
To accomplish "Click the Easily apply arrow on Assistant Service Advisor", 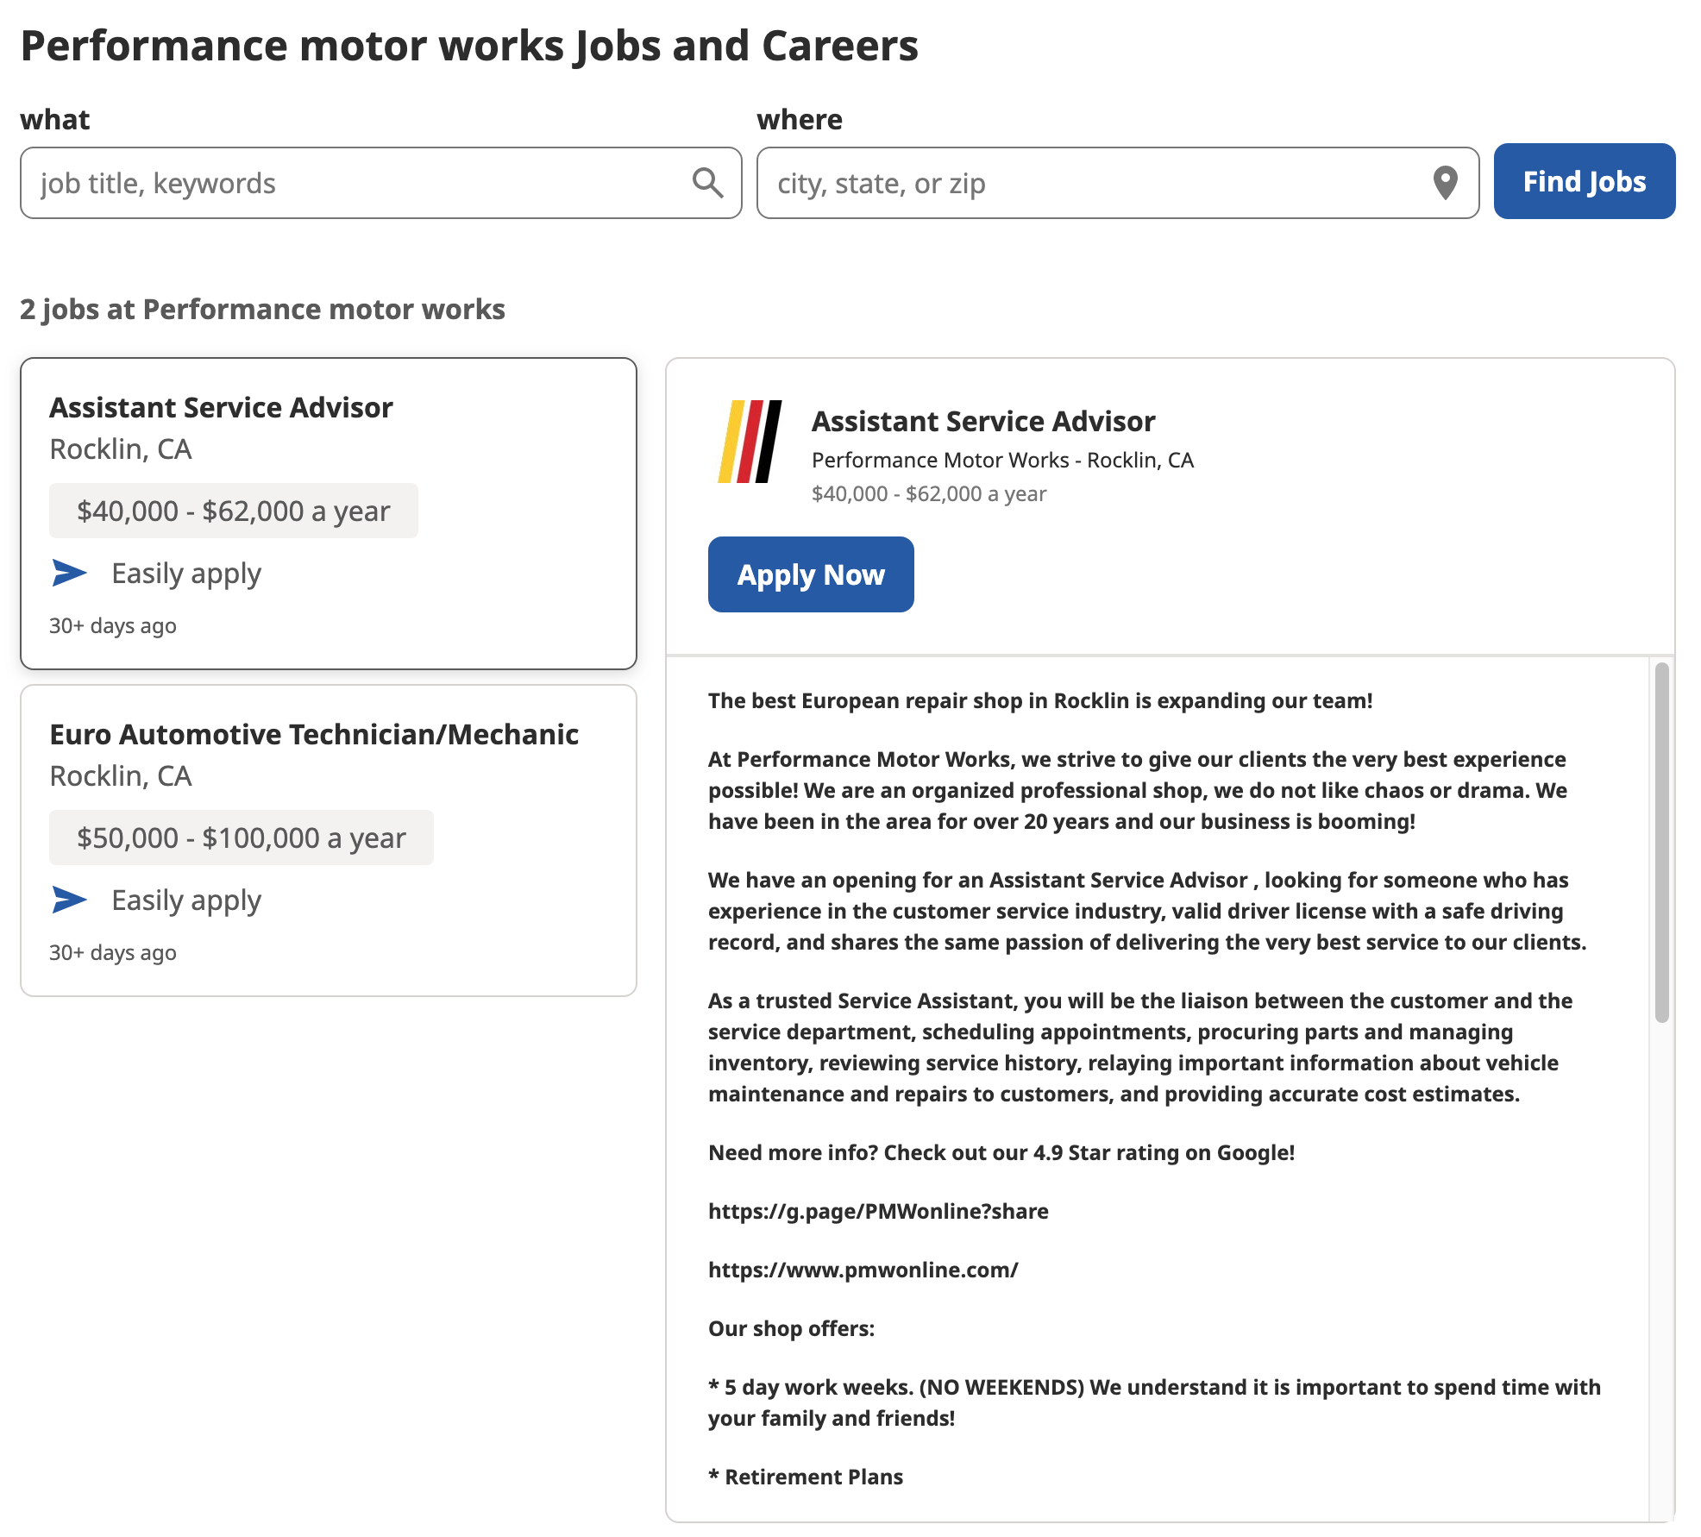I will (x=70, y=573).
